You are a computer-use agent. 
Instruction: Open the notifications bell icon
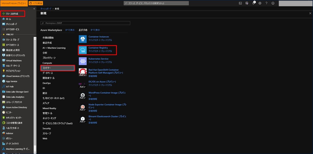[254, 3]
